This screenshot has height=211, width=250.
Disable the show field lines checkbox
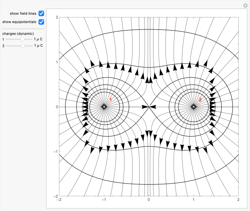pos(41,13)
